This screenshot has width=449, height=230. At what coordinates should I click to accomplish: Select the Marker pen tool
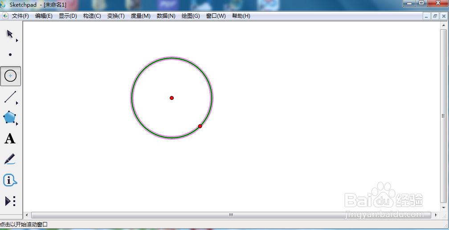(x=10, y=159)
